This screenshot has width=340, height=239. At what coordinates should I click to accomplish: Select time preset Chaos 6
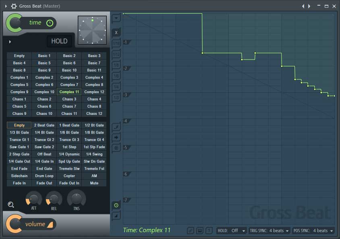pyautogui.click(x=44, y=106)
